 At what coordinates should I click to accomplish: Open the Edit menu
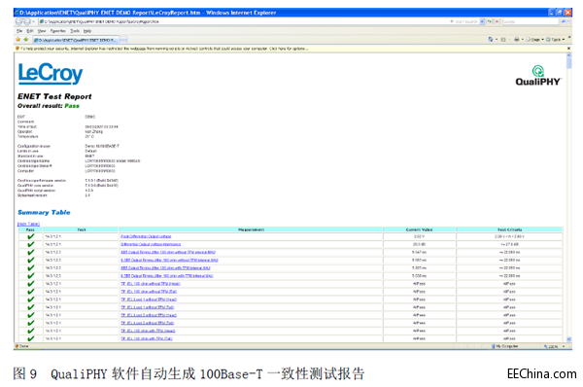[x=30, y=31]
